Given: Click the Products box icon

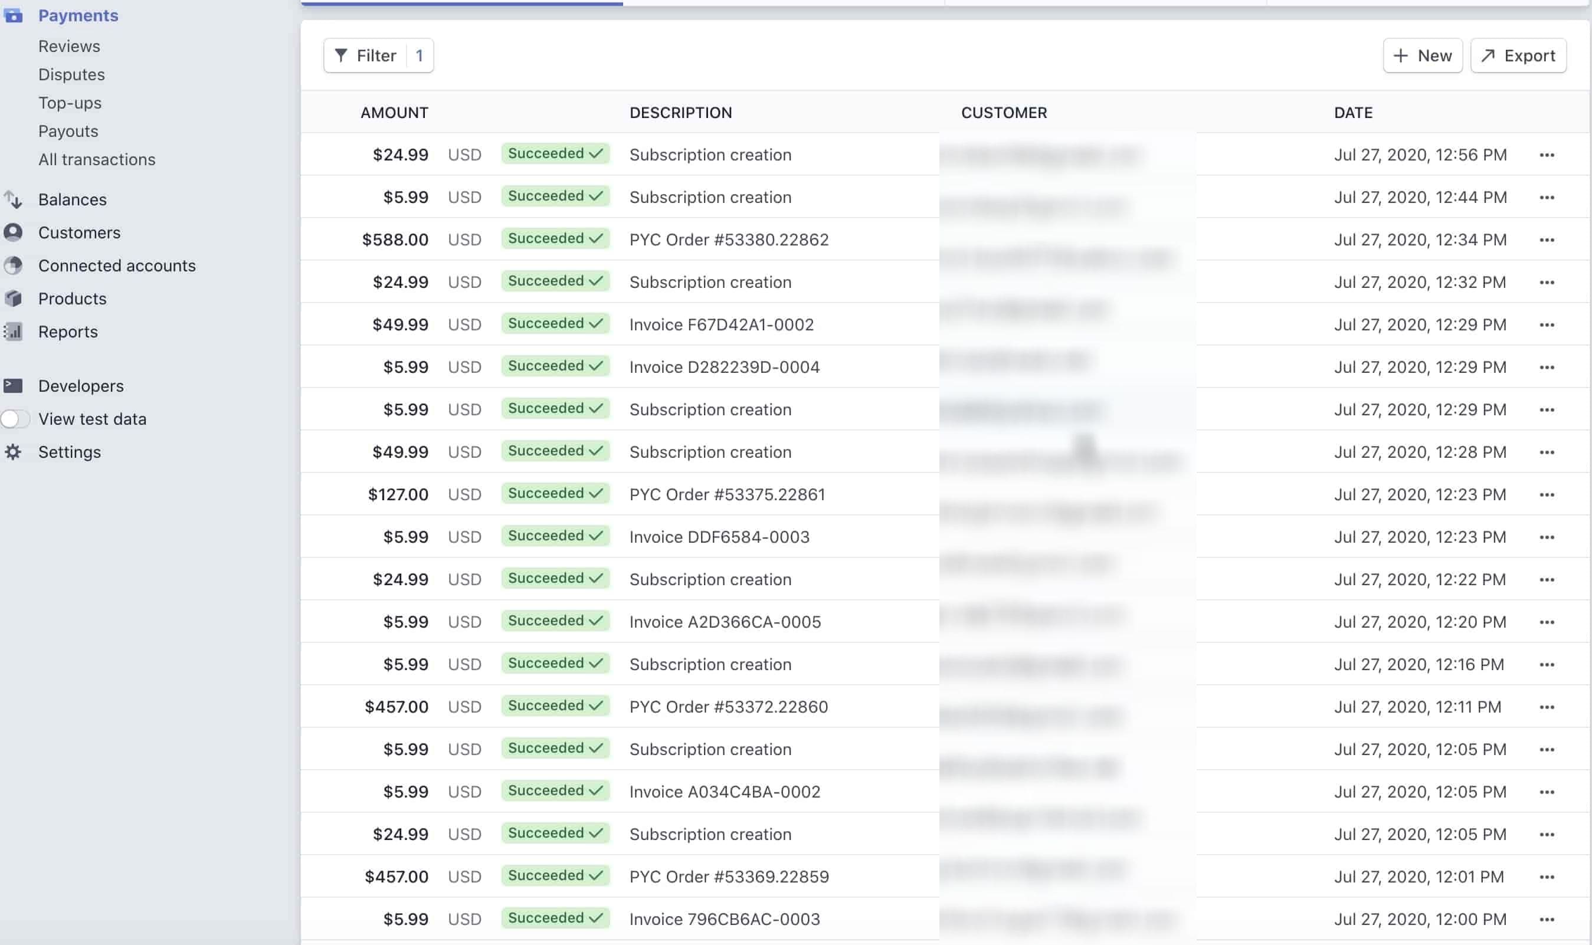Looking at the screenshot, I should [14, 298].
